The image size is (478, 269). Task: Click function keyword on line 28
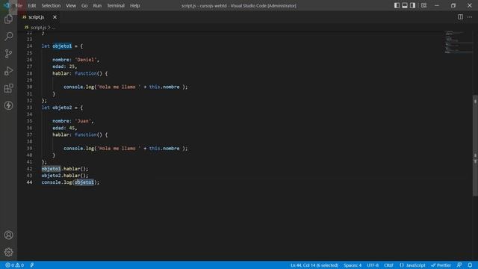(86, 73)
